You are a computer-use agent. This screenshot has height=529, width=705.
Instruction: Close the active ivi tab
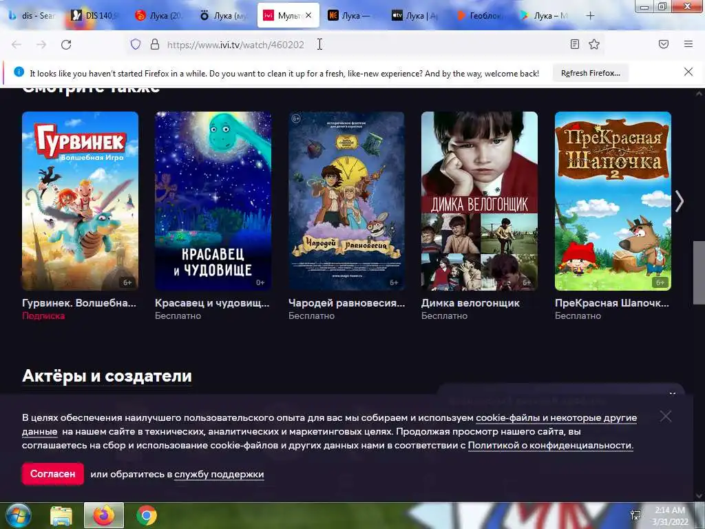coord(308,15)
